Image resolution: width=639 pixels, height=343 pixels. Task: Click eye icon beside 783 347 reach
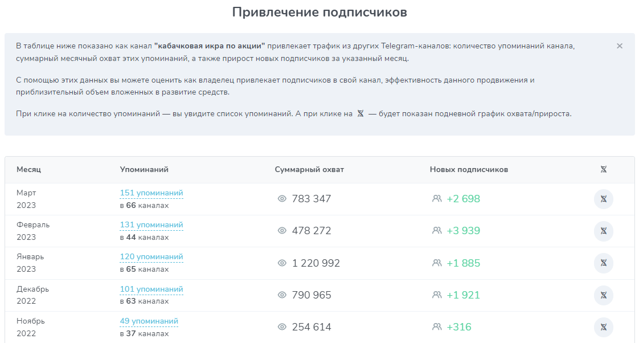281,199
